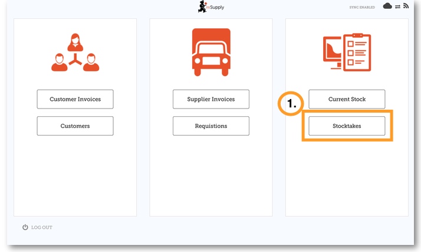421x252 pixels.
Task: Click the LOG OUT text link
Action: (x=42, y=227)
